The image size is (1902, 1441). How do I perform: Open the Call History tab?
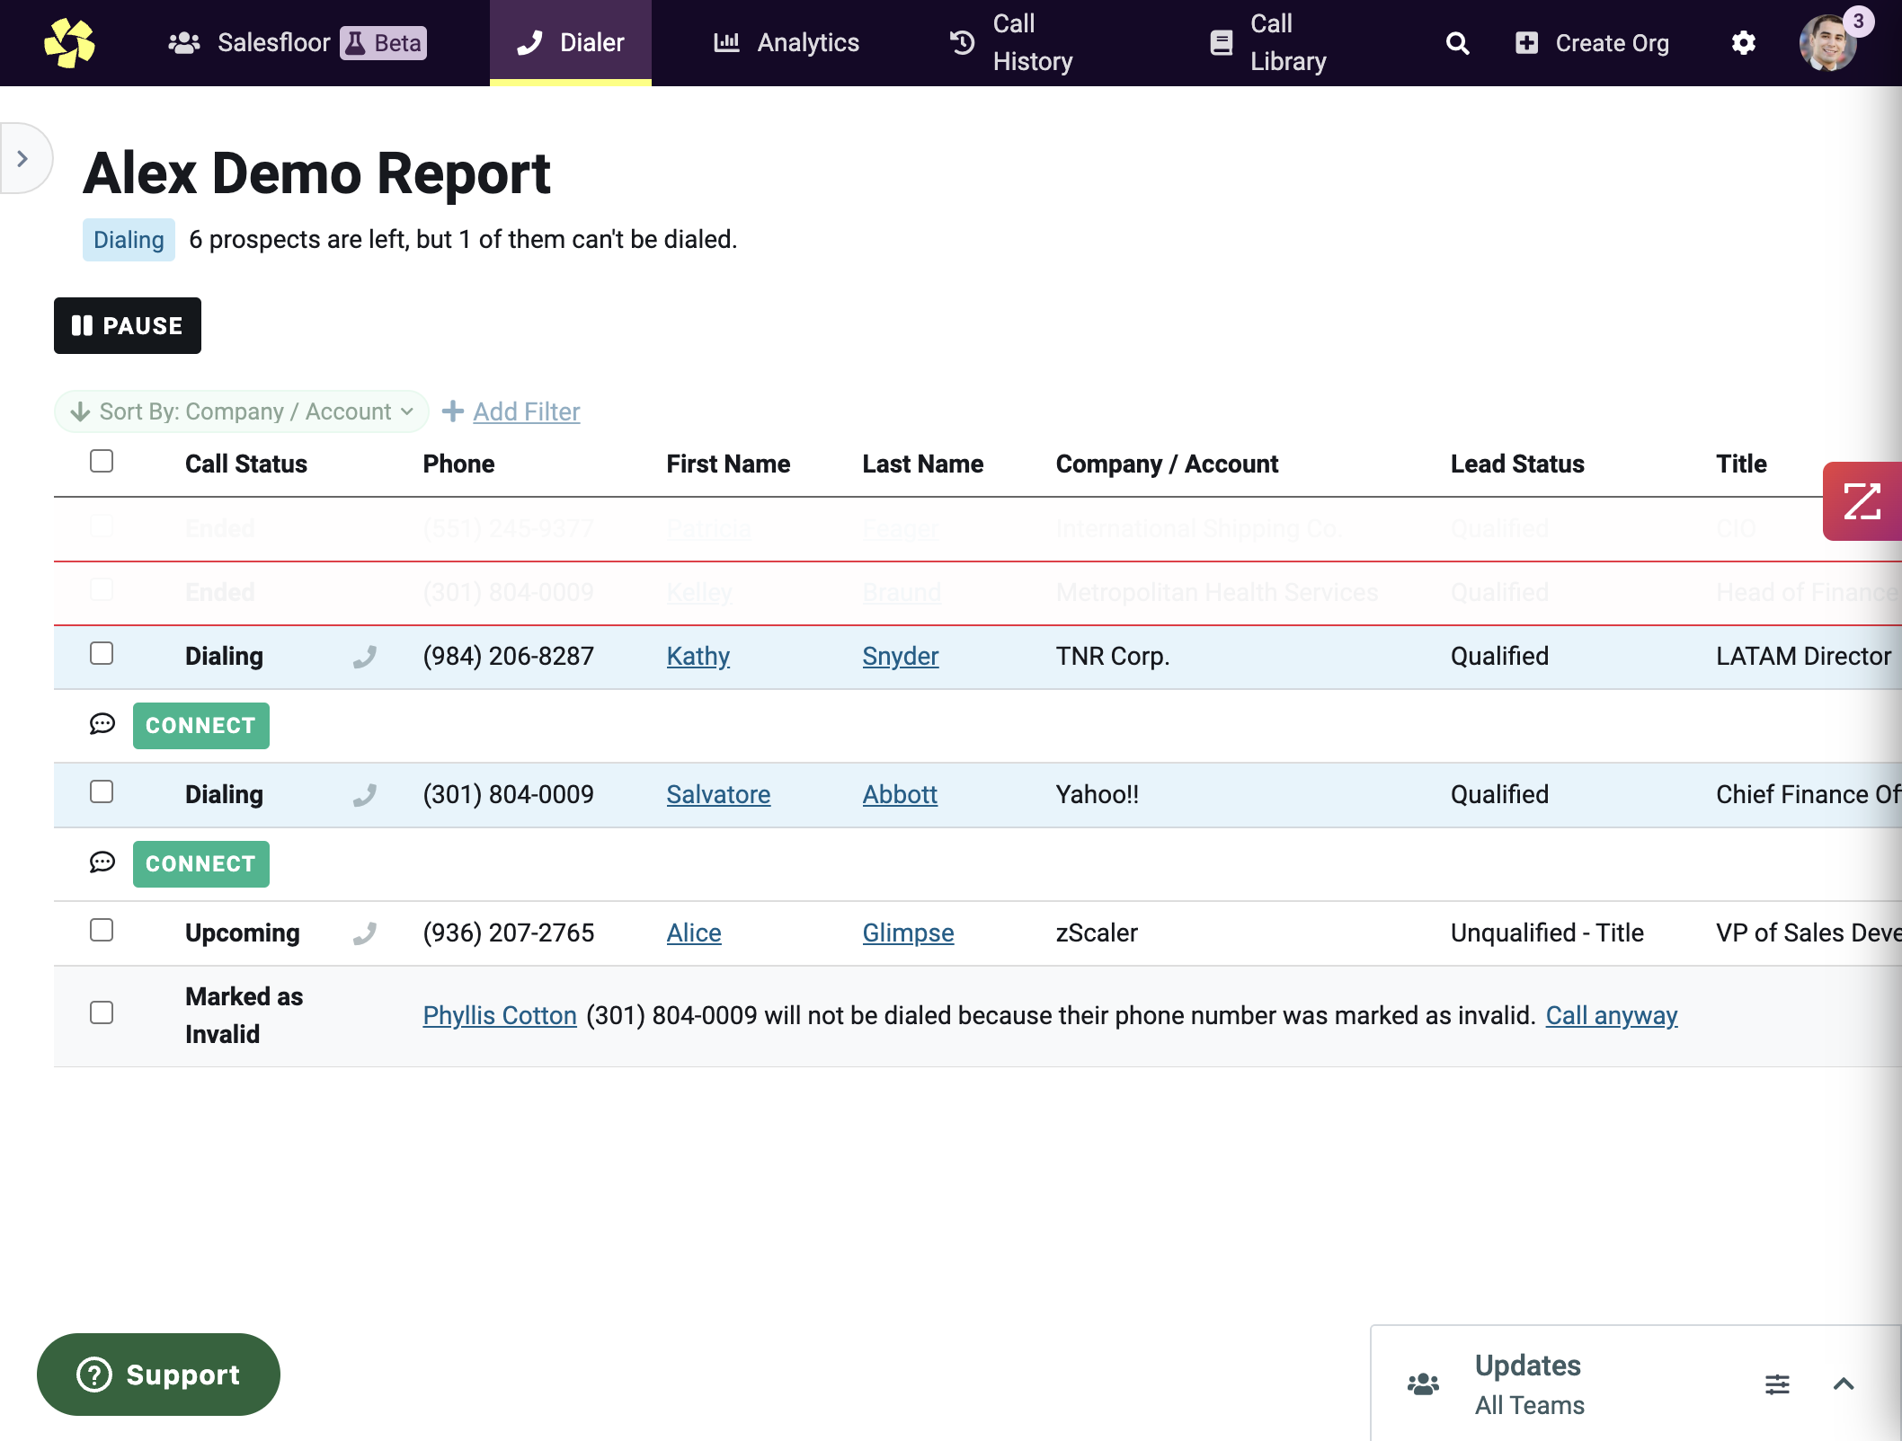pos(1013,43)
